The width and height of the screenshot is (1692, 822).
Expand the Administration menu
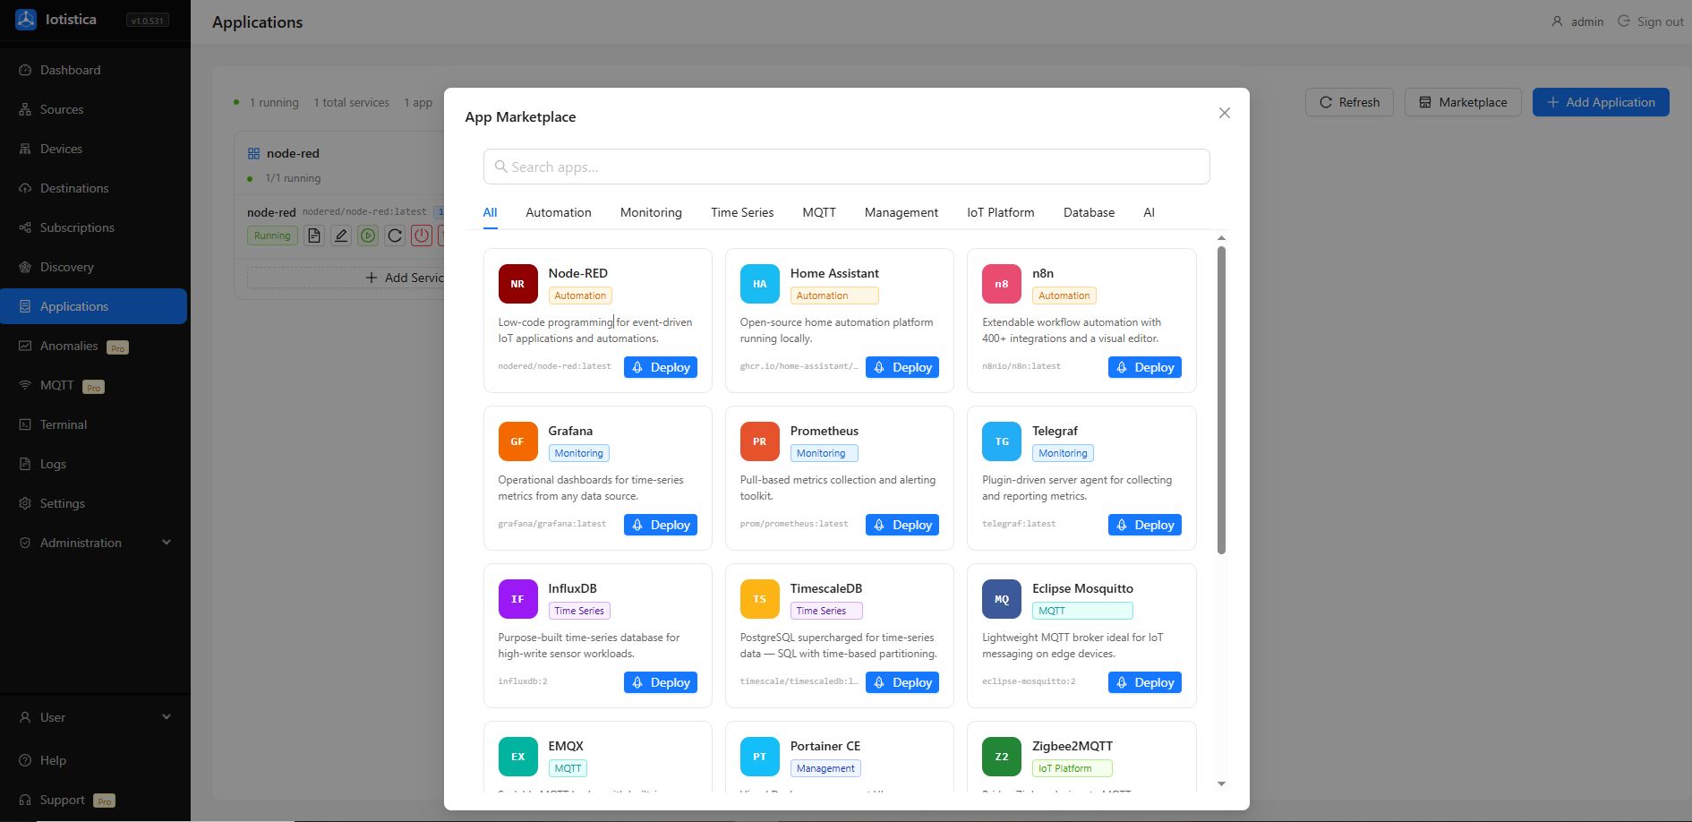[x=94, y=543]
